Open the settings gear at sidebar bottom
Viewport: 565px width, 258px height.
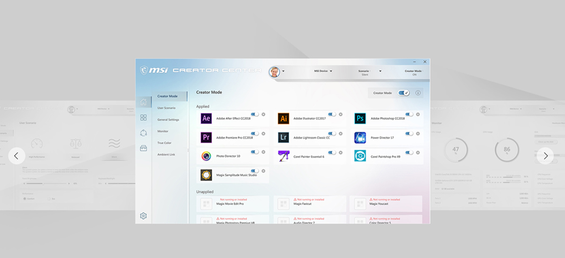coord(143,216)
